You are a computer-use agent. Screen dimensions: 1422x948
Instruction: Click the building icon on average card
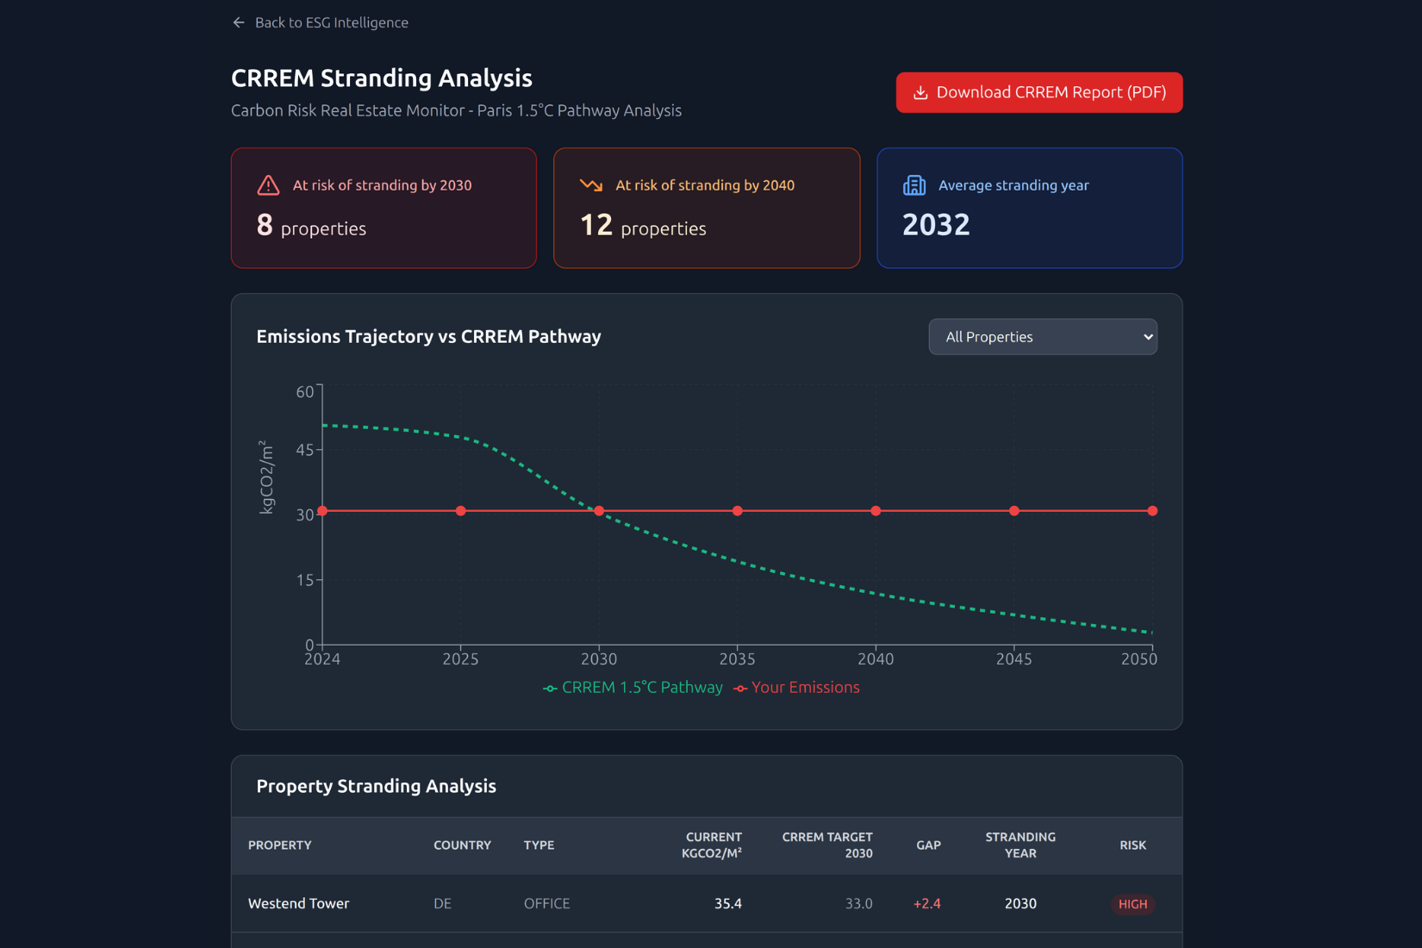pos(914,185)
